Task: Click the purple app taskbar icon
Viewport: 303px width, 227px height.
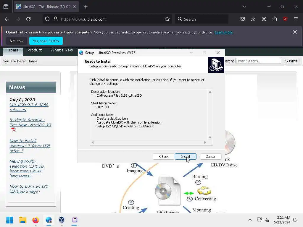Action: (x=75, y=220)
